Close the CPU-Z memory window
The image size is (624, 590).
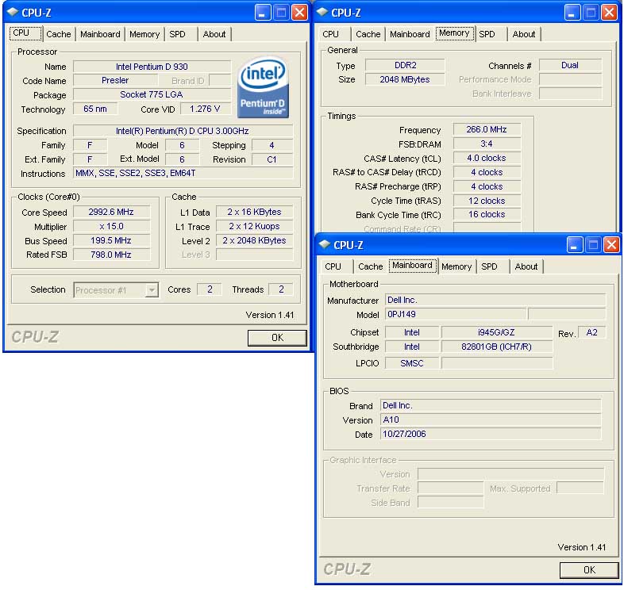[x=609, y=13]
